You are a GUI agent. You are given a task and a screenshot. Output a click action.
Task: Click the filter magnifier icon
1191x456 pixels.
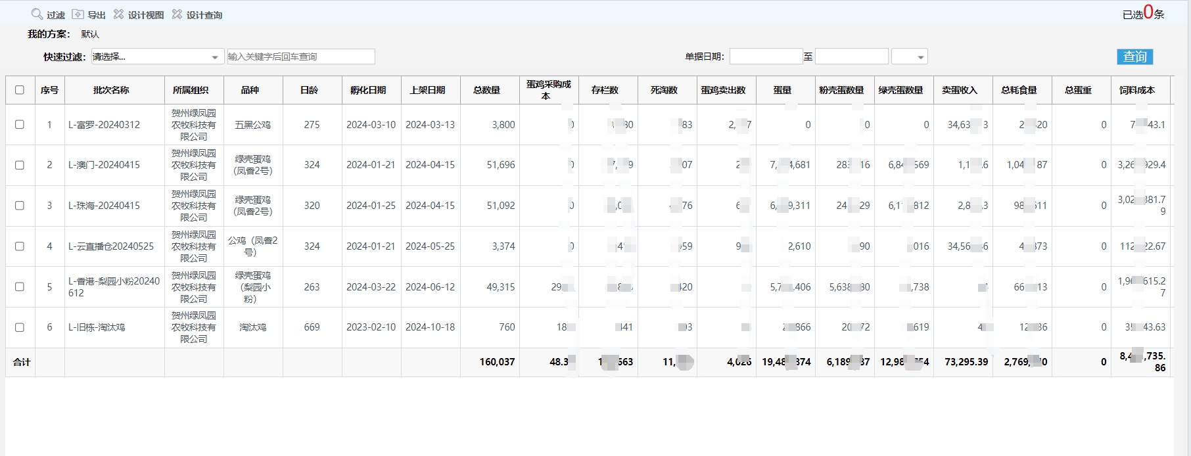click(x=37, y=14)
